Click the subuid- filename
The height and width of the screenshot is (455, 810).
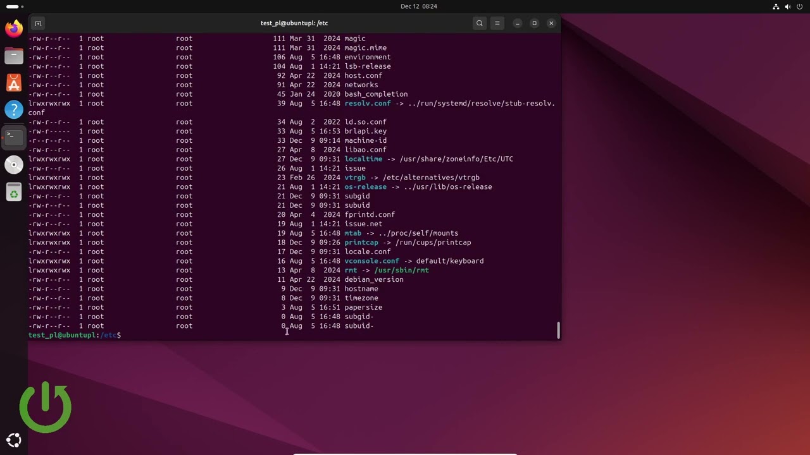(359, 326)
